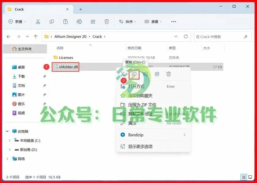
Task: Choose 压缩为 ZIP 文件
Action: click(x=153, y=105)
